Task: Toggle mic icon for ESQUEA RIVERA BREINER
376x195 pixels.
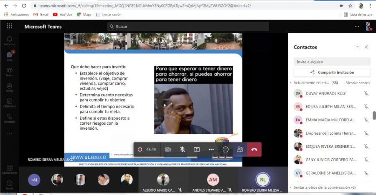Action: 366,146
